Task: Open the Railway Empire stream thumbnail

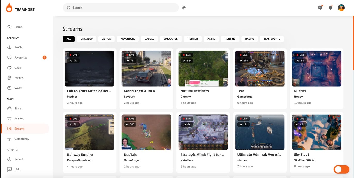Action: (89, 132)
